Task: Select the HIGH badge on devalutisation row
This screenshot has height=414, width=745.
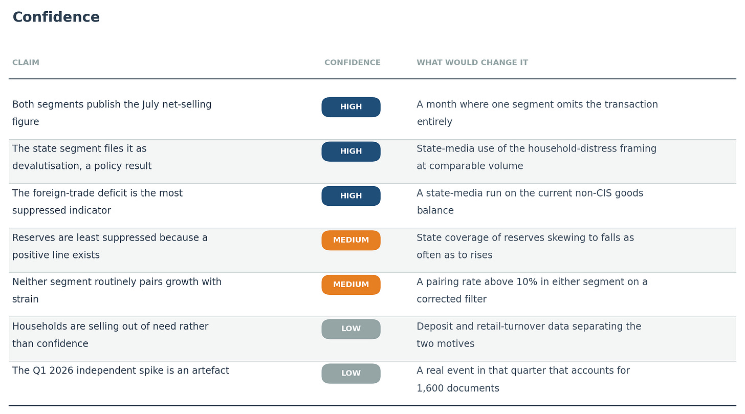Action: 351,151
